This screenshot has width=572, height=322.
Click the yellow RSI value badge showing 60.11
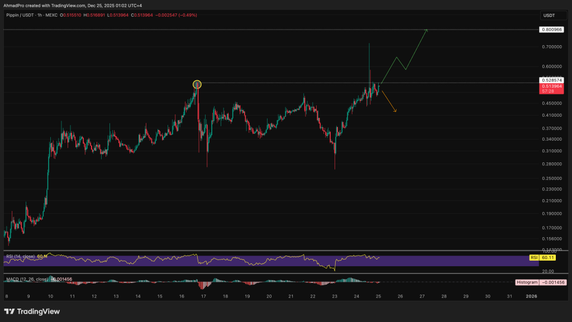[548, 258]
